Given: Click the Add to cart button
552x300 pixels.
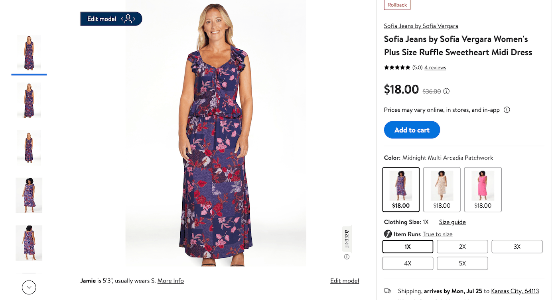Looking at the screenshot, I should (x=412, y=130).
